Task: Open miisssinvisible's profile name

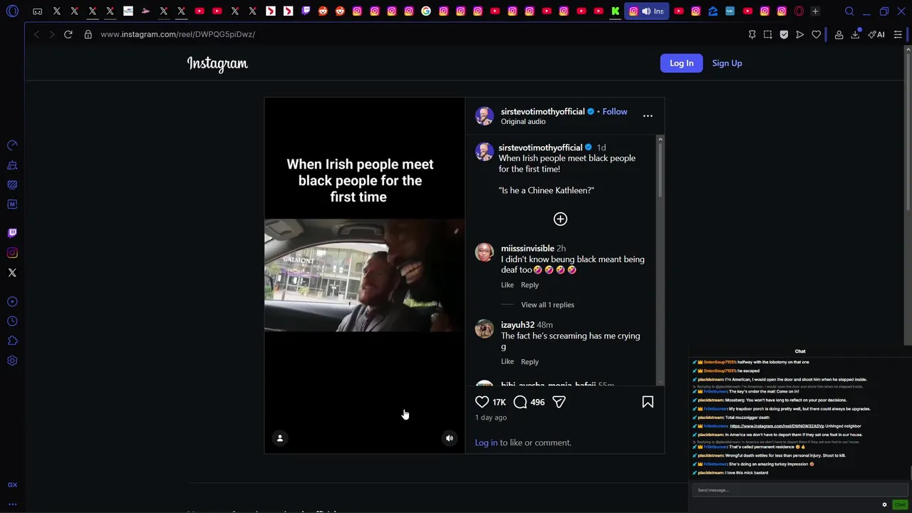Action: [x=527, y=249]
